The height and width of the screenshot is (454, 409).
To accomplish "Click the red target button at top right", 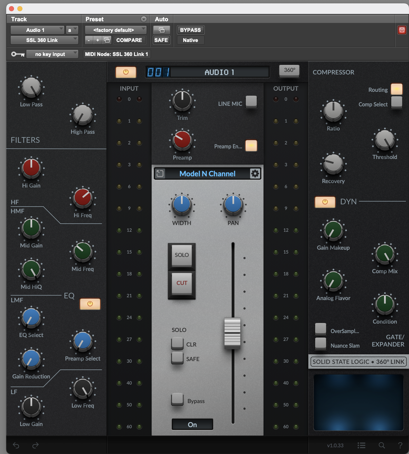I will [402, 30].
